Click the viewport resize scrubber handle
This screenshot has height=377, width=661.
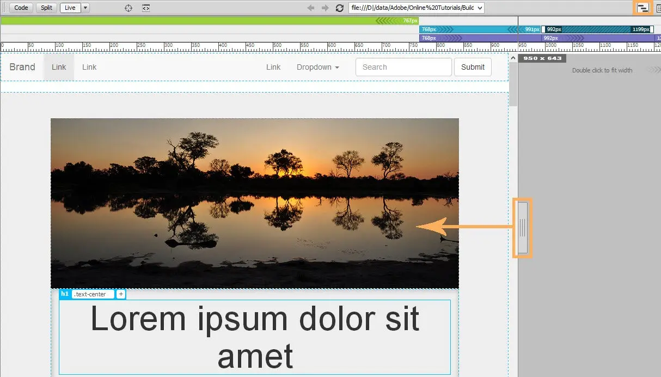click(x=522, y=228)
